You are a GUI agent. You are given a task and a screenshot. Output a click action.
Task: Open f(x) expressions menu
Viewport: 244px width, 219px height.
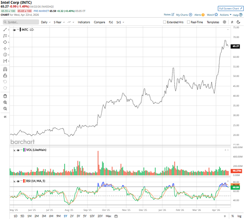(x=111, y=22)
